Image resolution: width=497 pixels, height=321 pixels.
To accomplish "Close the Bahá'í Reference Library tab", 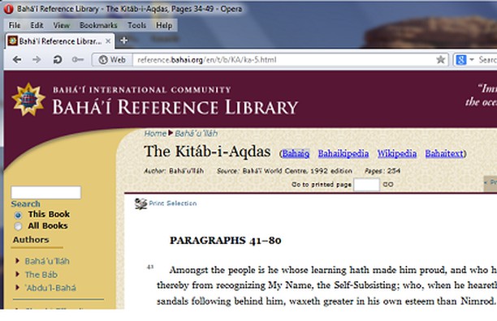I will tap(108, 41).
